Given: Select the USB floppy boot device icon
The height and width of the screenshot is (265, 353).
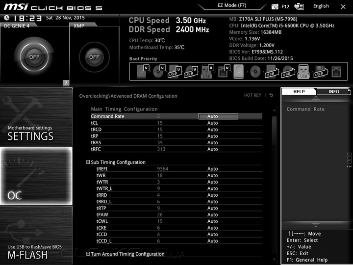Looking at the screenshot, I should click(x=321, y=72).
